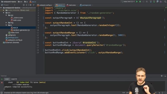This screenshot has height=94, width=167.
Task: Click the stop process icon in toolbar
Action: coord(147,2)
